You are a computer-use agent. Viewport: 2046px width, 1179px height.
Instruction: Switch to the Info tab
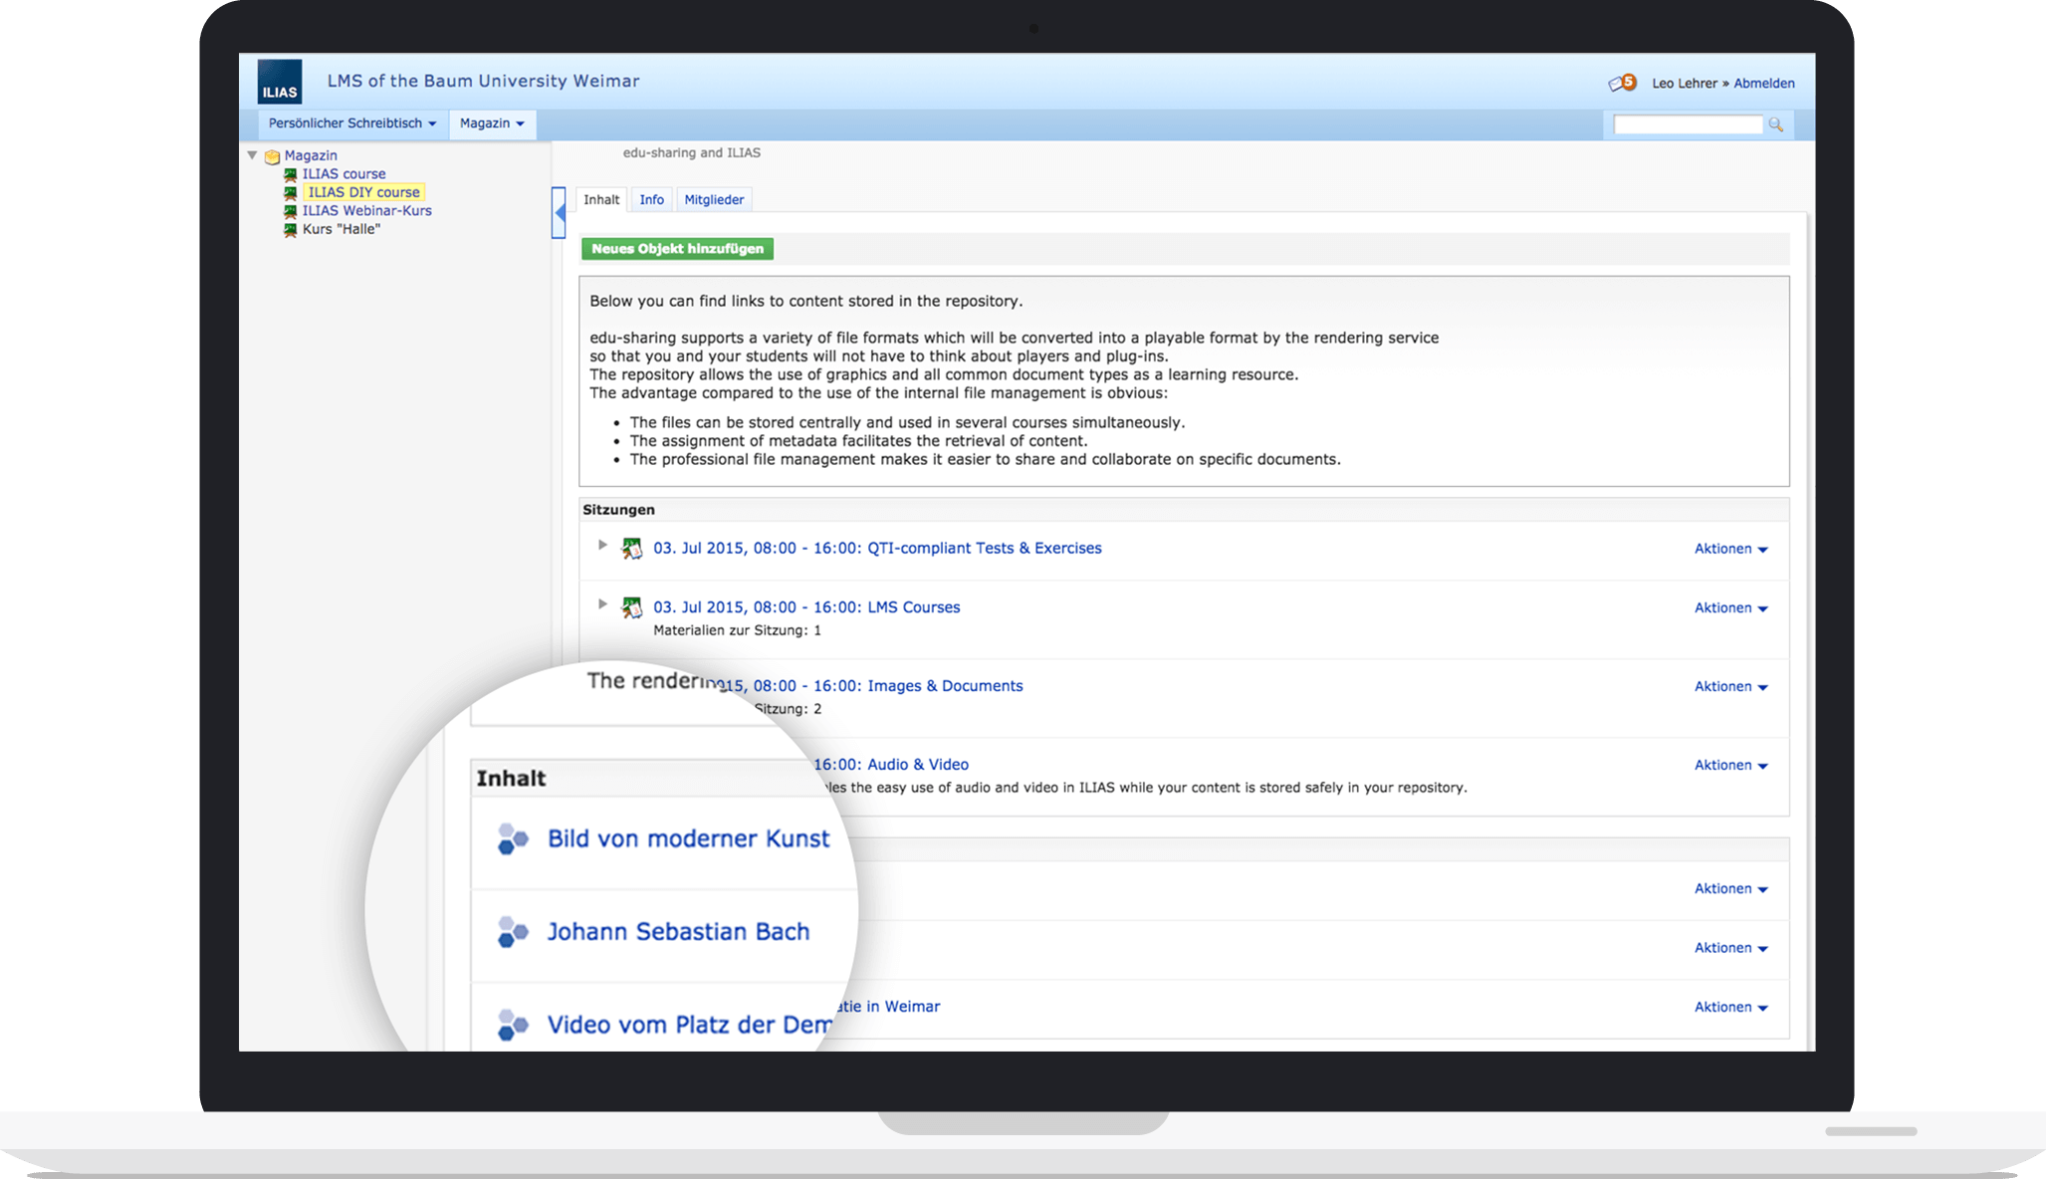coord(652,199)
